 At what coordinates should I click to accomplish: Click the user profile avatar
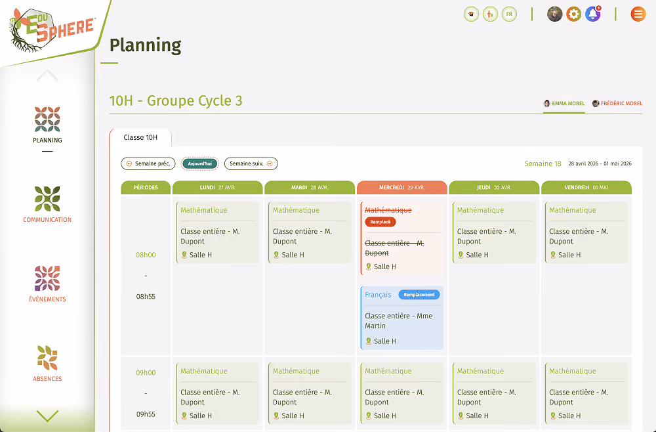(x=555, y=14)
